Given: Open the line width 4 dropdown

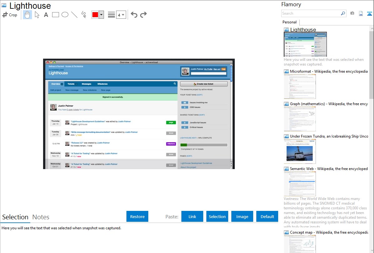Looking at the screenshot, I should (121, 15).
